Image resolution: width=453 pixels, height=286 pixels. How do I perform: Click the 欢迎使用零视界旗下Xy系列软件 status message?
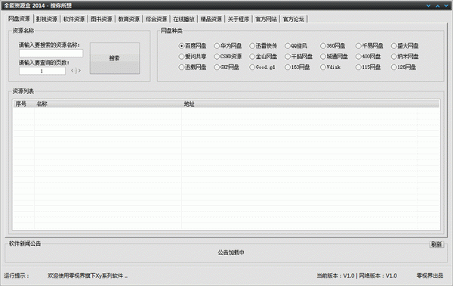pyautogui.click(x=88, y=276)
